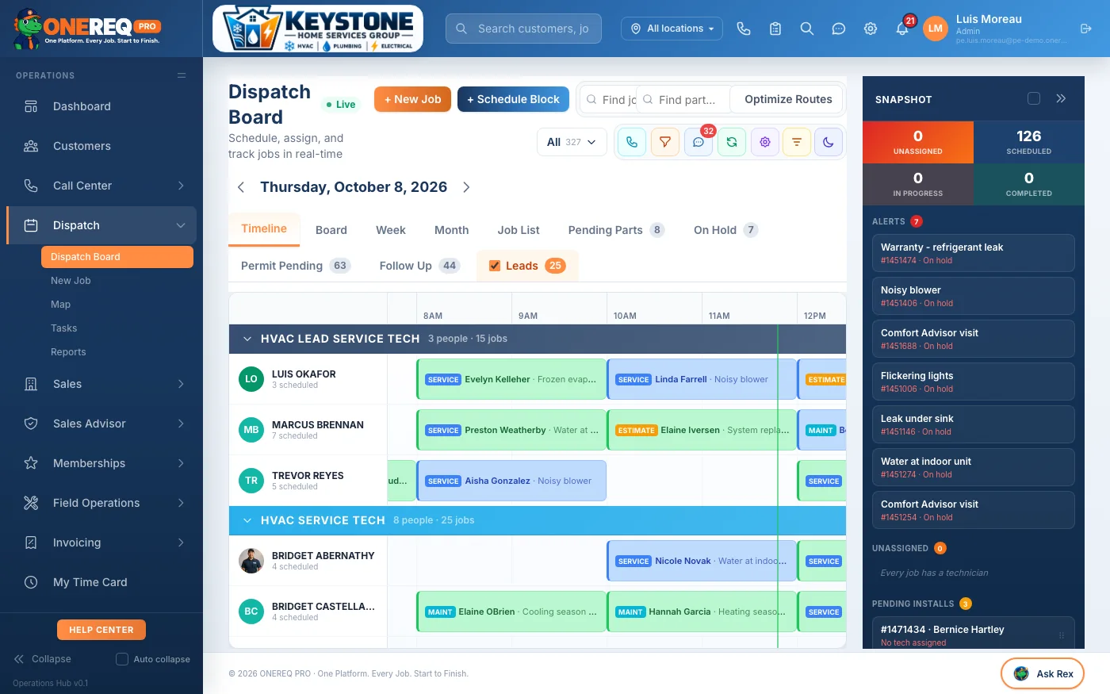
Task: Click the magnifier search icon in header
Action: (x=807, y=29)
